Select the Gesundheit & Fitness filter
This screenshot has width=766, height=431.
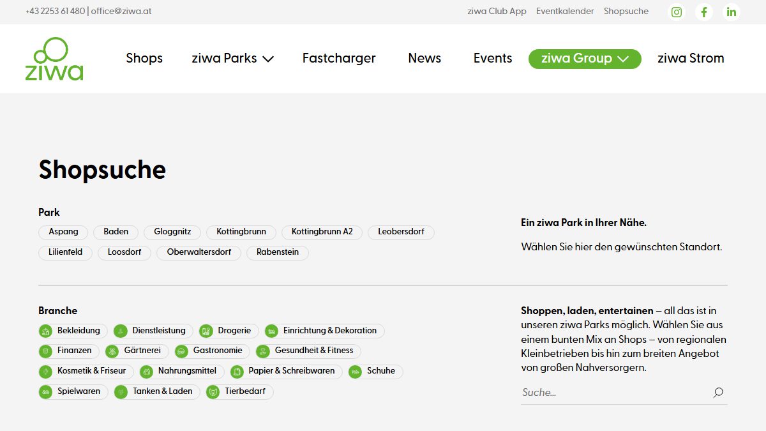tap(308, 351)
